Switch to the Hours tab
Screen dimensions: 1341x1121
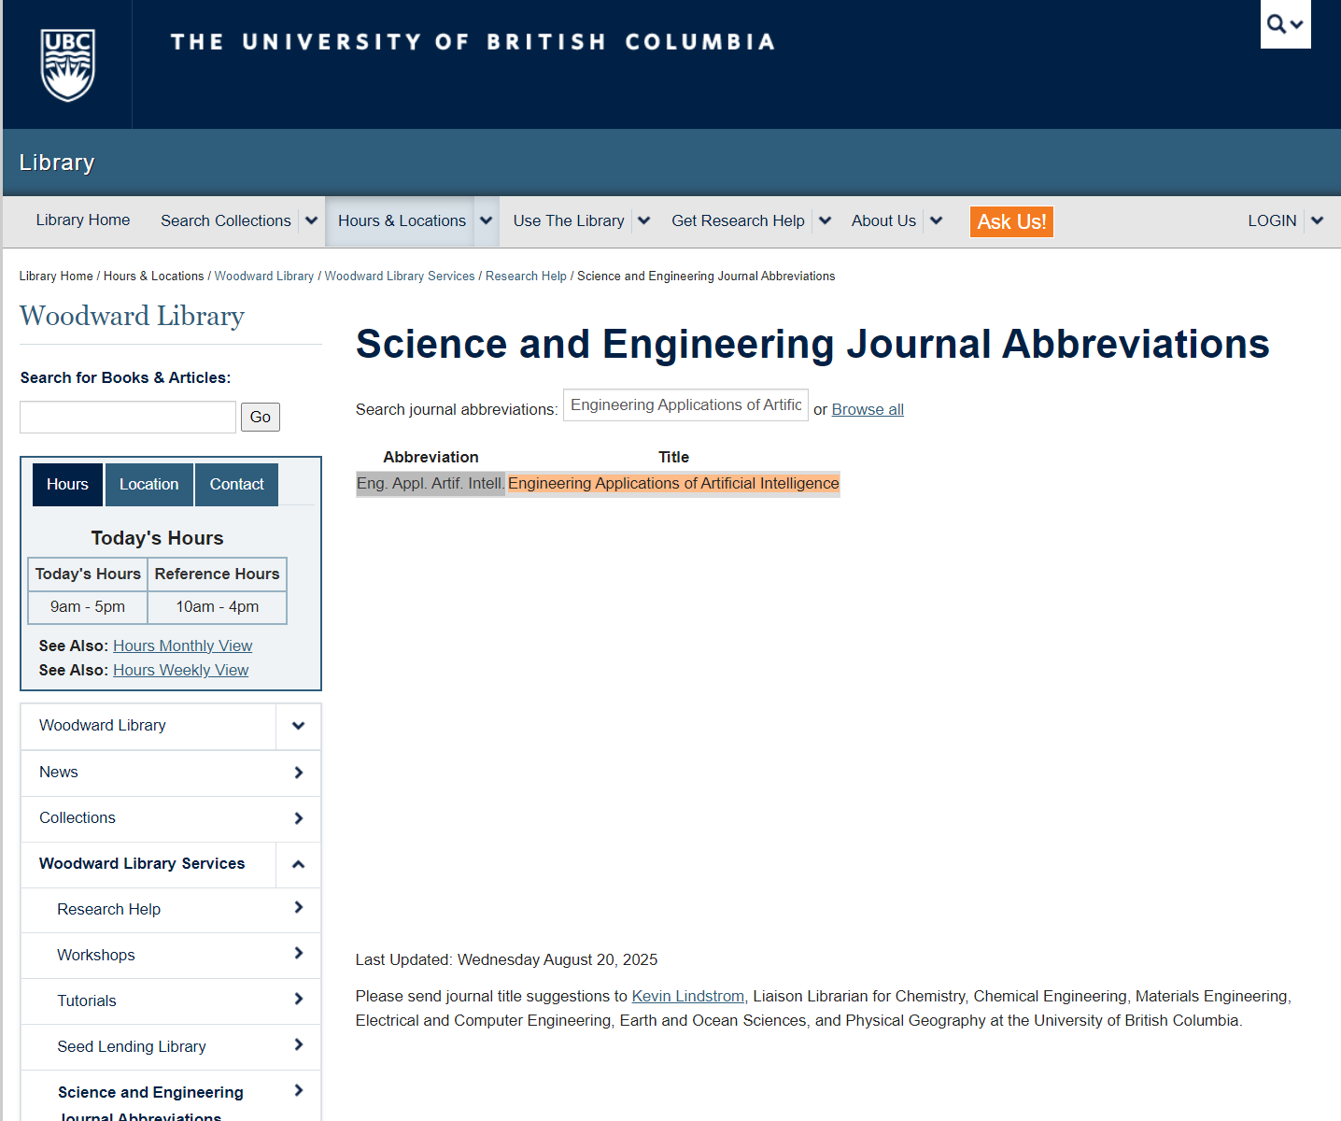point(67,485)
